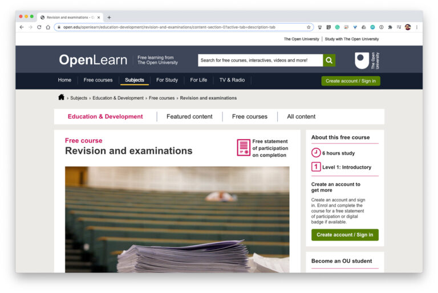Screen dimensions: 438x293
Task: Open the For Study nav item
Action: [x=167, y=80]
